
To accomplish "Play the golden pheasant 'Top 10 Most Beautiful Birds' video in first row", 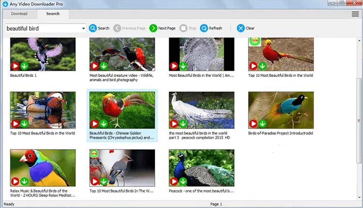I will [253, 66].
